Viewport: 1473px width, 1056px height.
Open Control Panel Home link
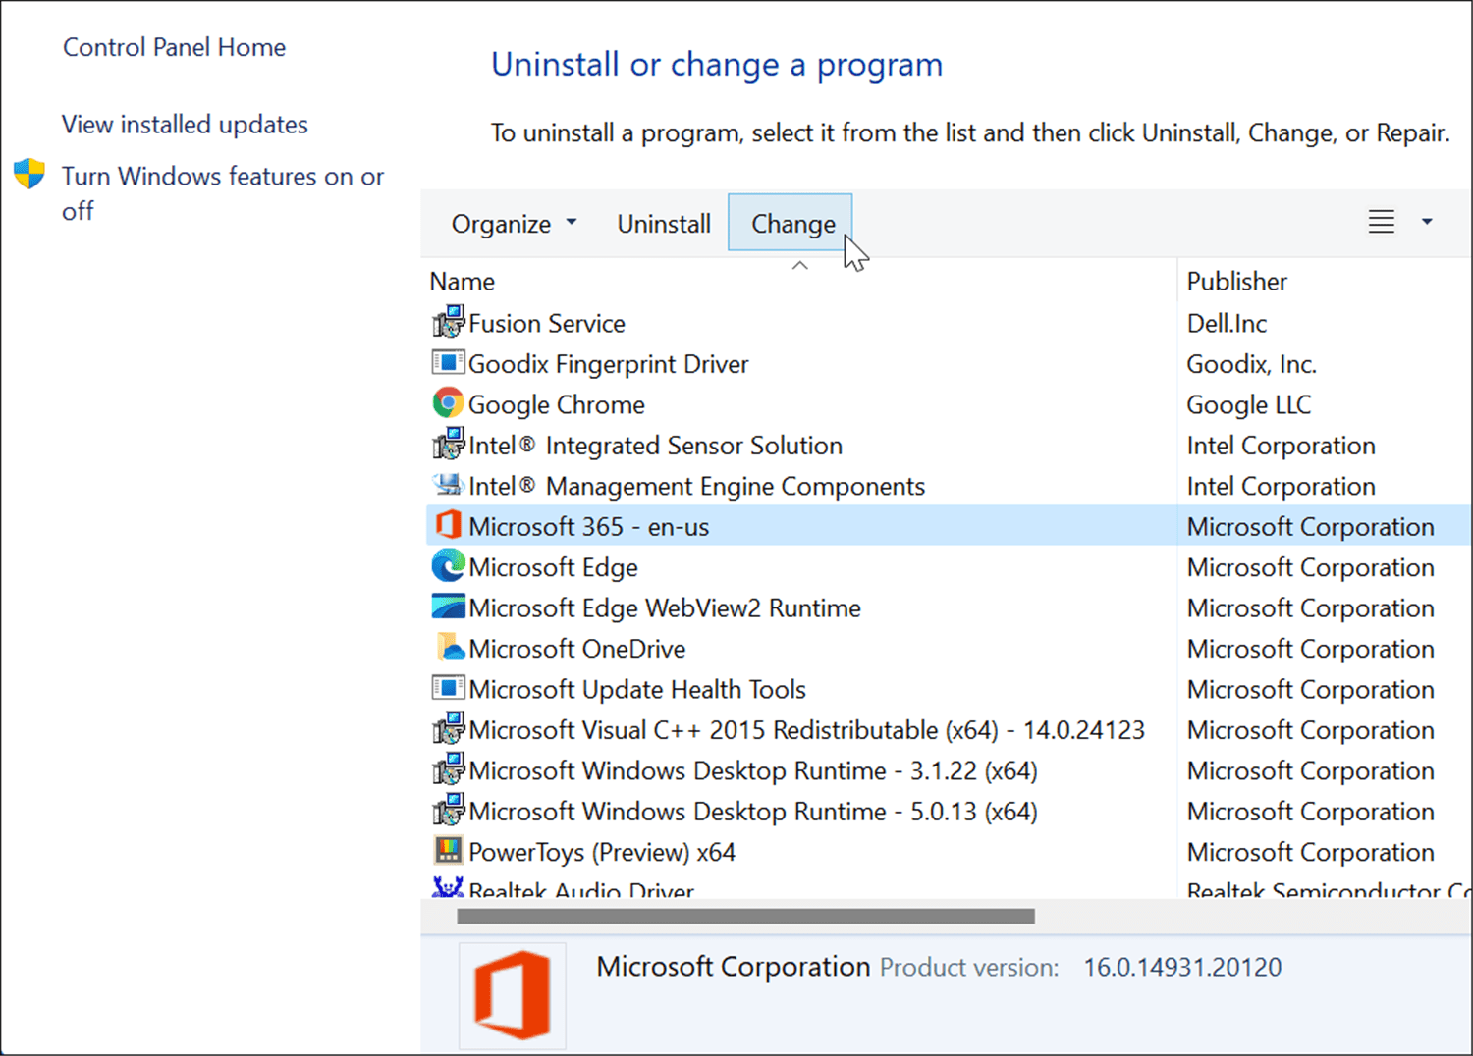pyautogui.click(x=175, y=47)
